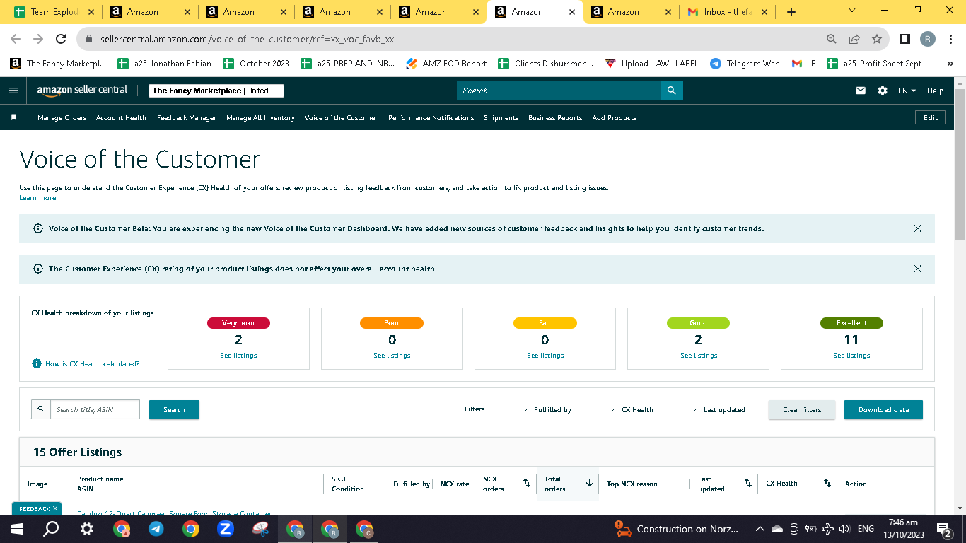This screenshot has width=966, height=543.
Task: Open the Chrome profile R avatar
Action: point(928,39)
